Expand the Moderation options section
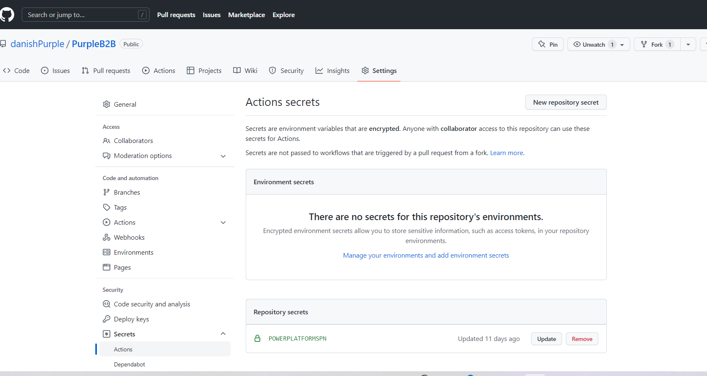The width and height of the screenshot is (707, 376). tap(223, 156)
